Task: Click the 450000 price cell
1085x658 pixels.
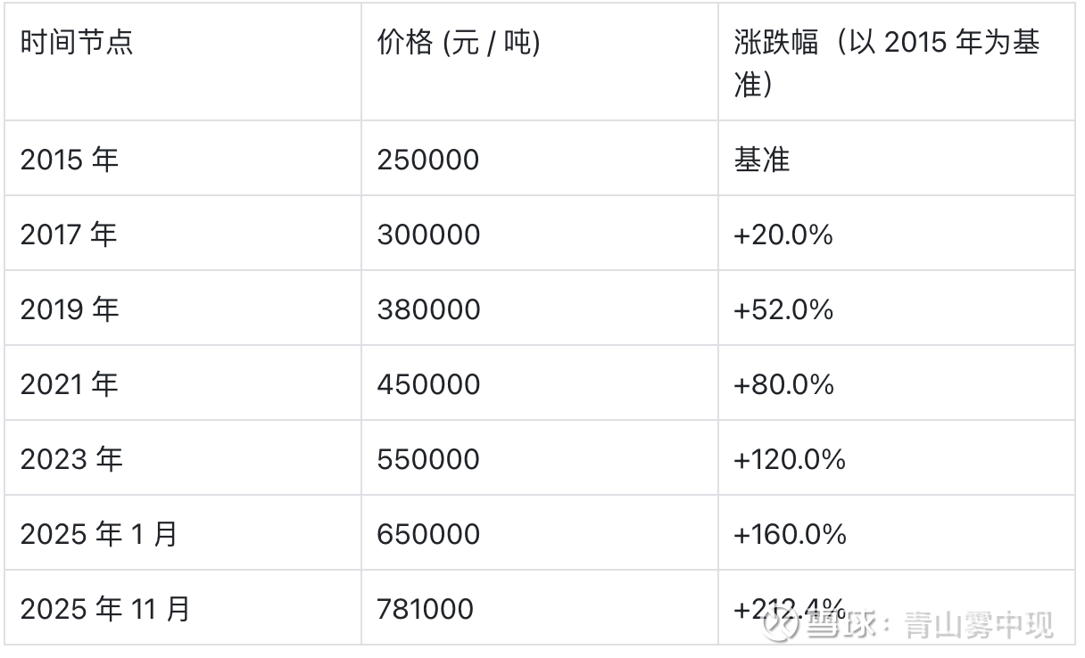Action: click(x=428, y=384)
